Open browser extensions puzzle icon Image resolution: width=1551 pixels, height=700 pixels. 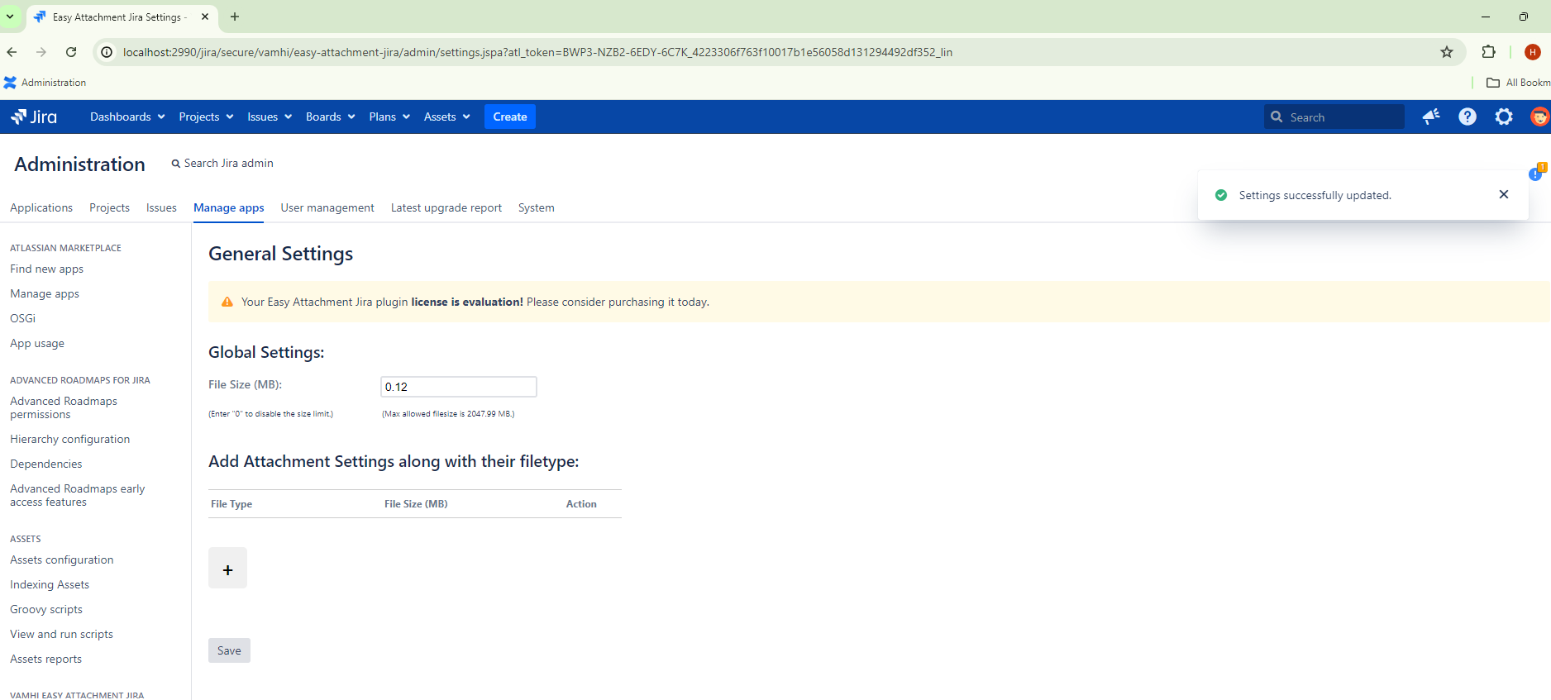click(1488, 52)
